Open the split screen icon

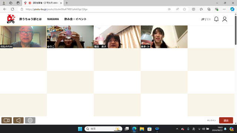193,9
